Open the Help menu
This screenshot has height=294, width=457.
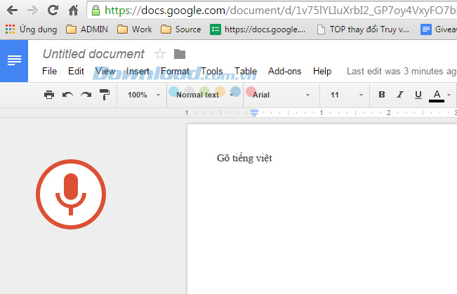[322, 71]
